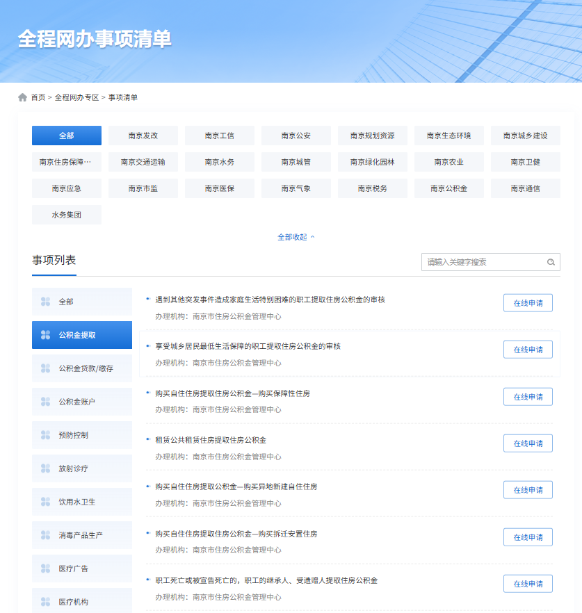The height and width of the screenshot is (613, 582).
Task: Click the clover icon beside 公积金账户
Action: pos(46,402)
